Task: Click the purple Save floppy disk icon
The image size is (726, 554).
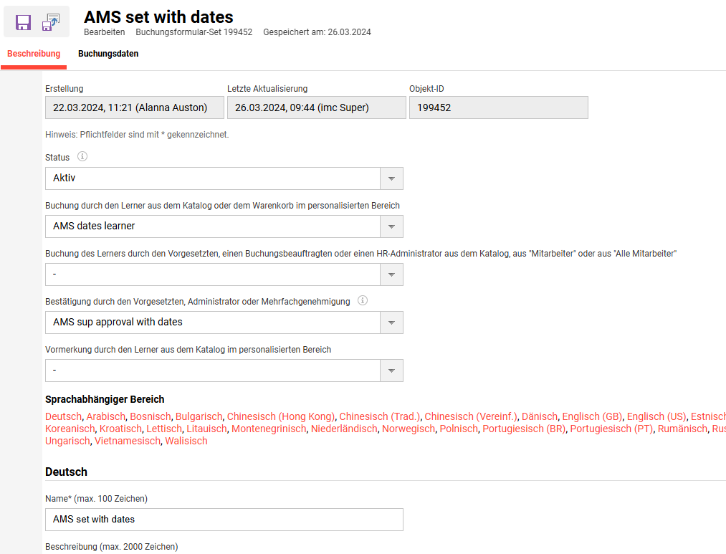Action: 23,22
